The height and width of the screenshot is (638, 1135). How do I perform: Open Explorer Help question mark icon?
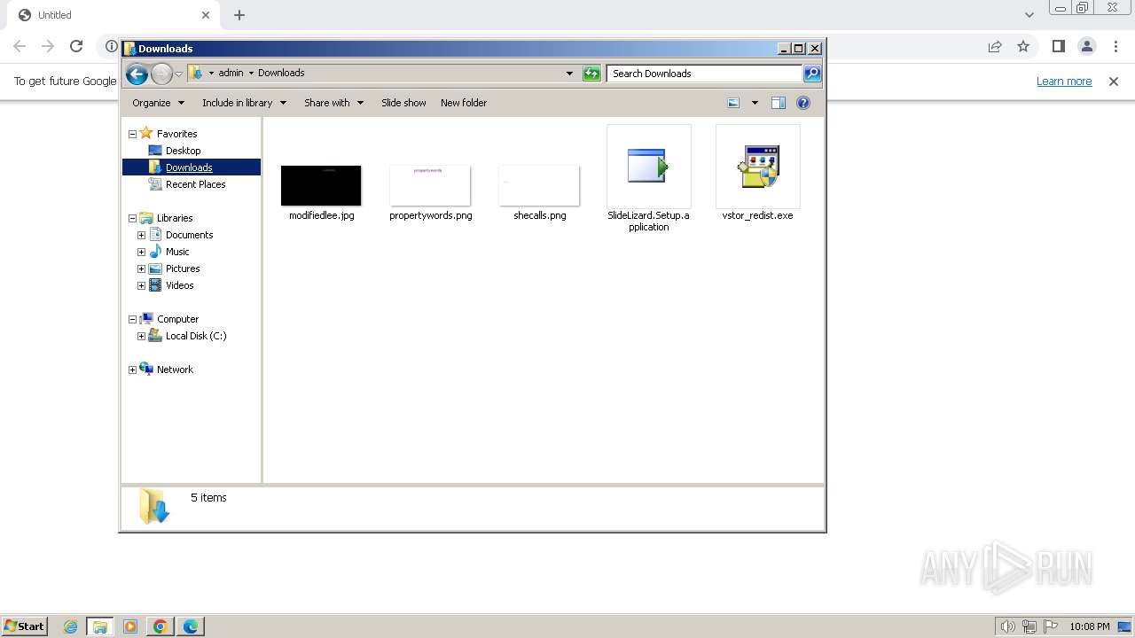[x=803, y=103]
